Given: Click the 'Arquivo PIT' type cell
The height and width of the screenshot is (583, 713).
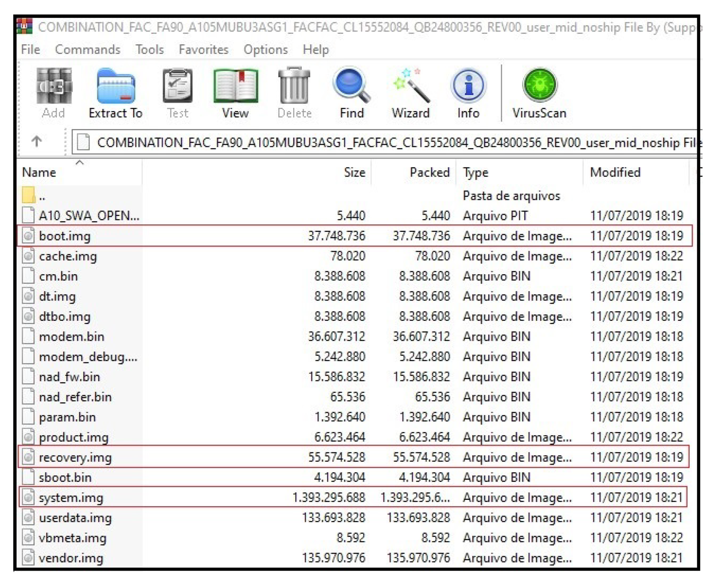Looking at the screenshot, I should pos(495,216).
